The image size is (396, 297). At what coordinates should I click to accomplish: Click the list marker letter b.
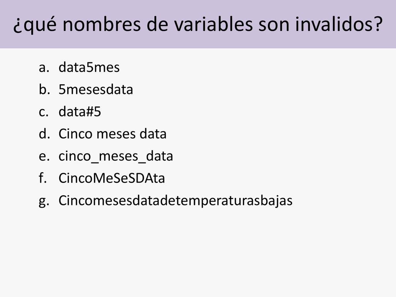click(44, 90)
